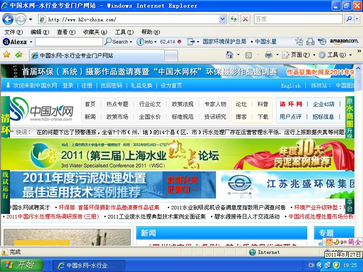This screenshot has width=363, height=272.
Task: Open the 招标信息 link
Action: (323, 117)
